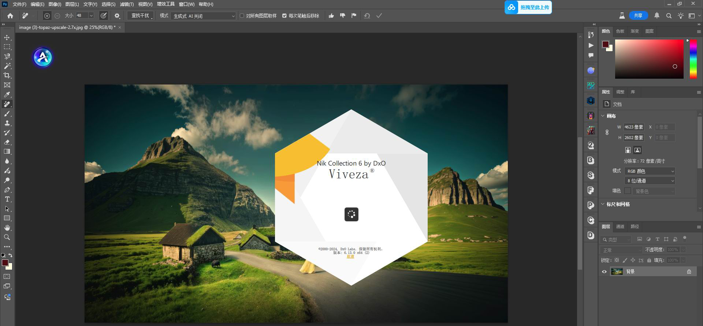The height and width of the screenshot is (326, 703).
Task: Select the Hand tool
Action: tap(7, 228)
